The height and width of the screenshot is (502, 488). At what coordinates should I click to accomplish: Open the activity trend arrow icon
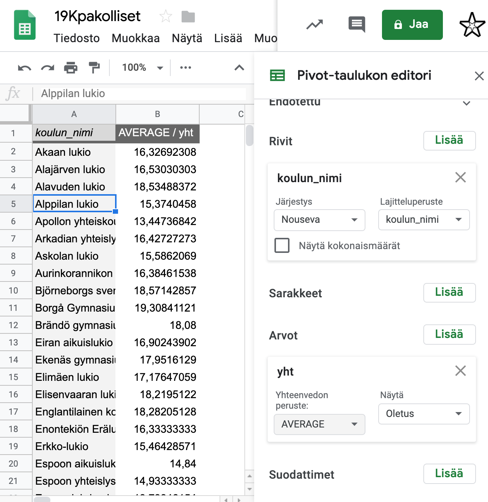315,25
